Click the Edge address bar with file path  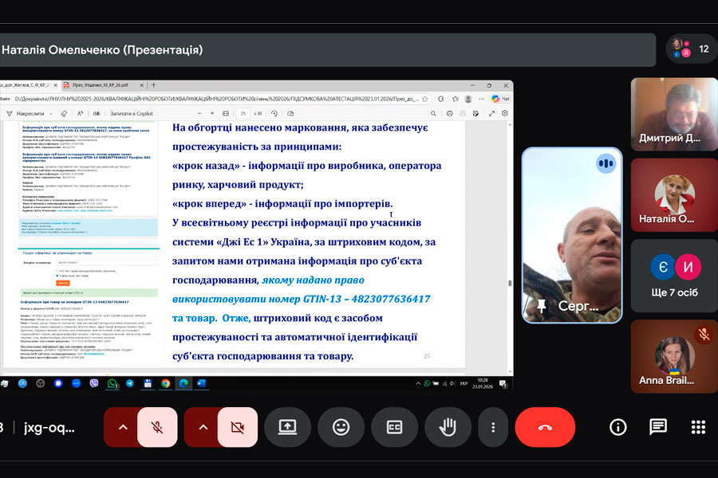coord(215,99)
